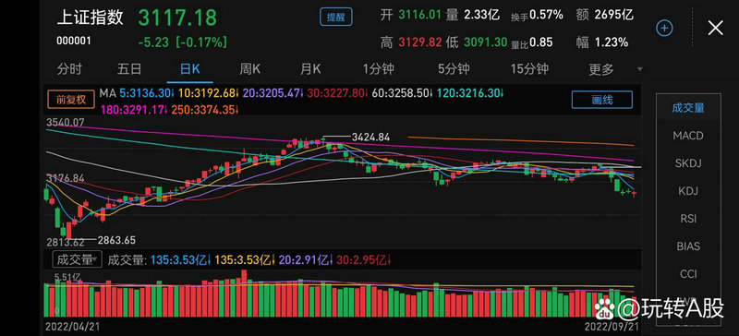Switch to the 1分钟 chart tab
The height and width of the screenshot is (336, 739).
[379, 69]
